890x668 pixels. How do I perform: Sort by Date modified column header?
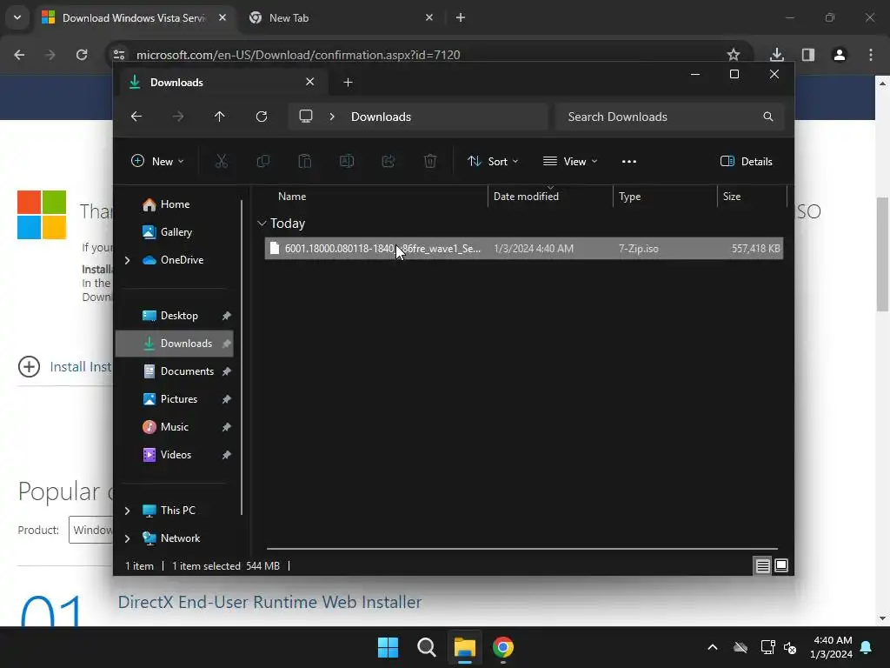tap(550, 197)
